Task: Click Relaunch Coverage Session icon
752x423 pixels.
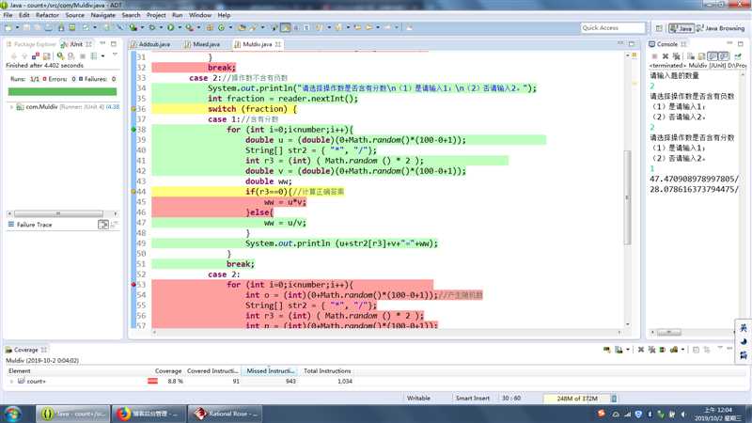Action: (607, 350)
